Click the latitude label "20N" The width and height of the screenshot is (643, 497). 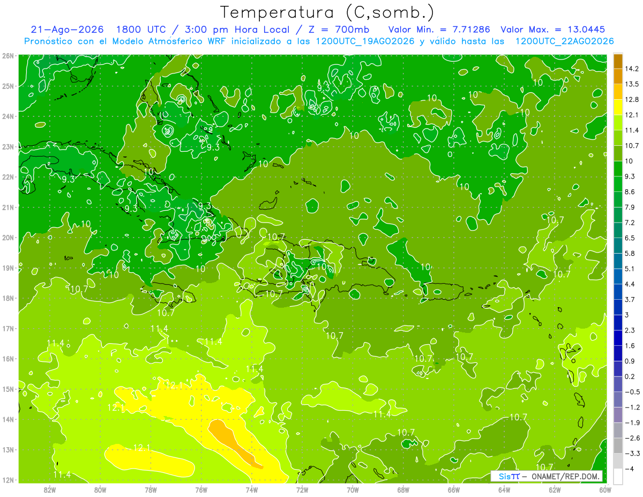8,238
